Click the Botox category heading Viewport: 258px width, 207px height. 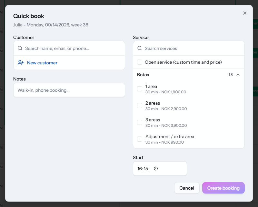click(x=143, y=75)
